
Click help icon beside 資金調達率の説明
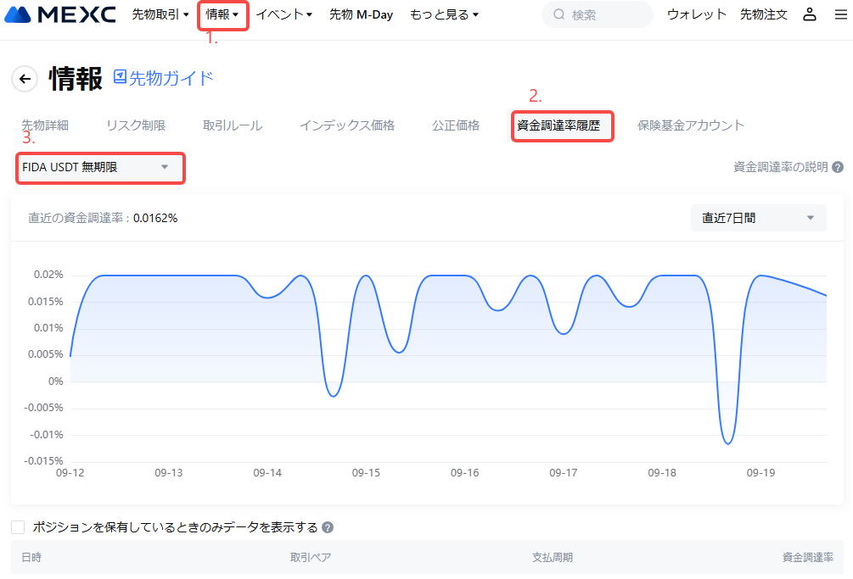tap(838, 167)
